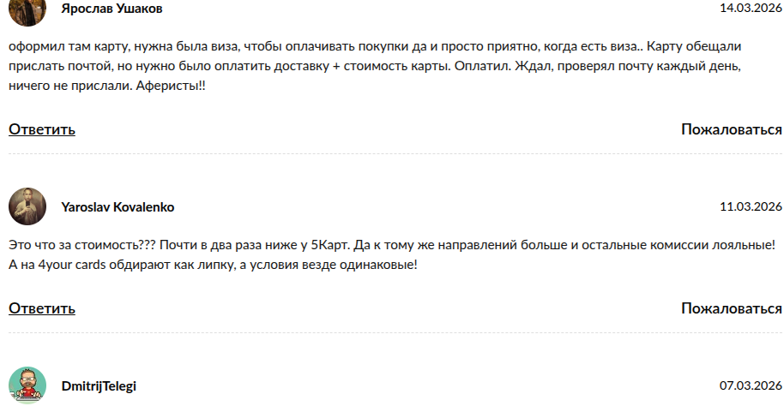Viewport: 784px width, 418px height.
Task: Click the dashed divider below Ушаков's review
Action: tap(395, 154)
